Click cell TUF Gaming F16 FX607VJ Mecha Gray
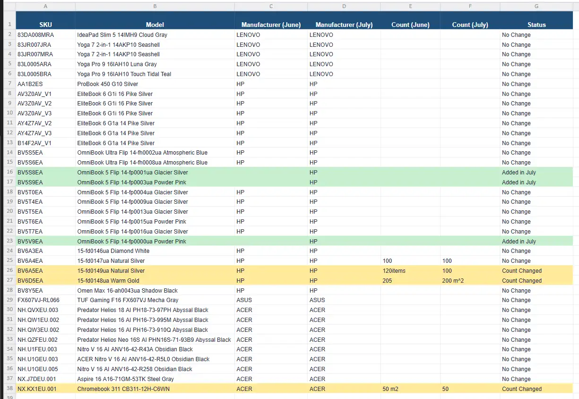Viewport: 579px width, 399px height. pyautogui.click(x=155, y=300)
